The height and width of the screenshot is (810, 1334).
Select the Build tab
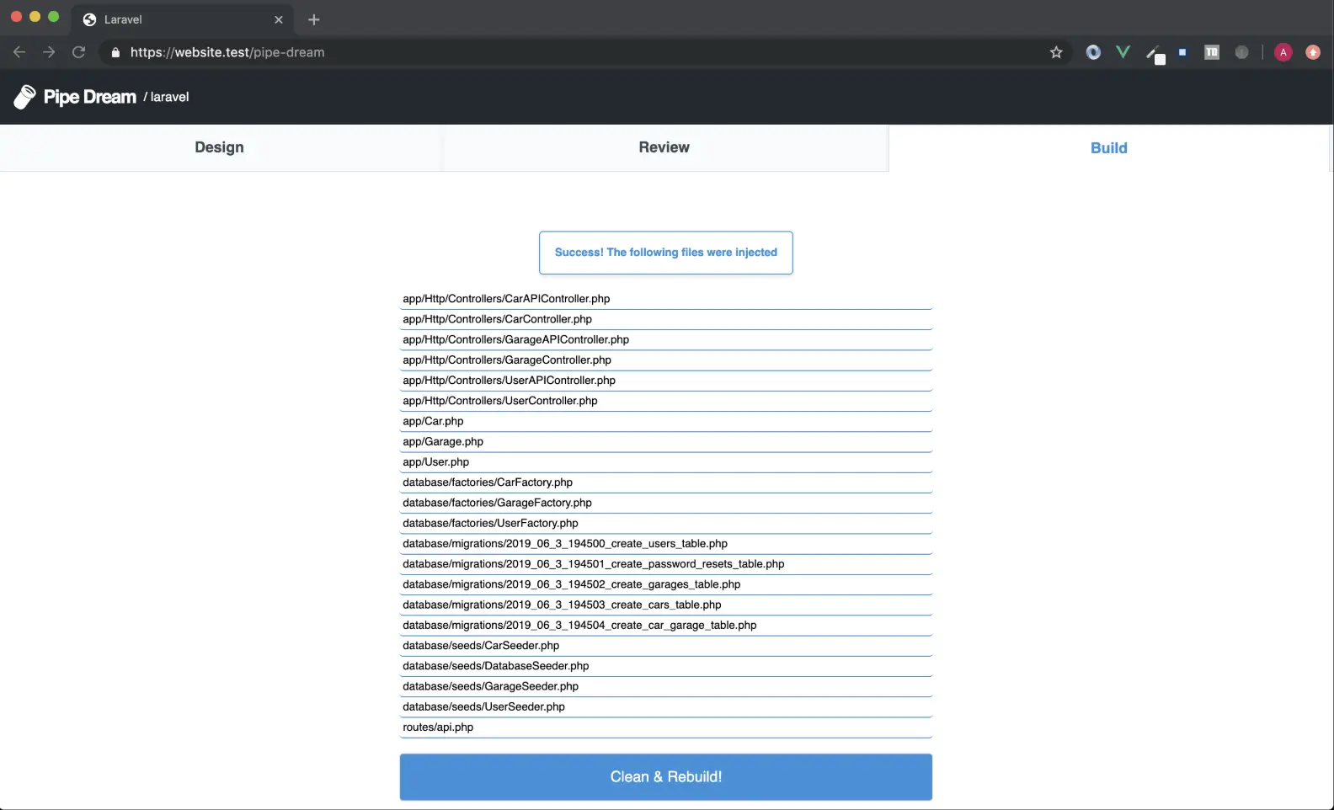[1109, 148]
